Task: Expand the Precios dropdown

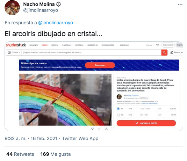Action: [x=150, y=45]
